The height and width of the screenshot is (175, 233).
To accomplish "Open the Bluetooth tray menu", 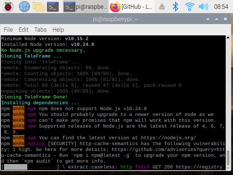I will [x=175, y=7].
